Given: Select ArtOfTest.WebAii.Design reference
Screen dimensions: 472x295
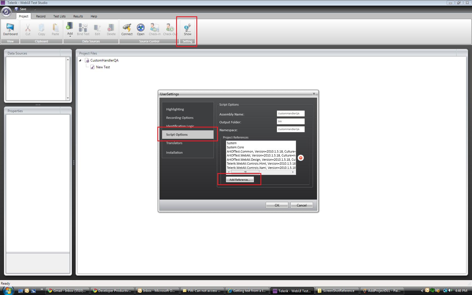Looking at the screenshot, I should click(x=261, y=160).
